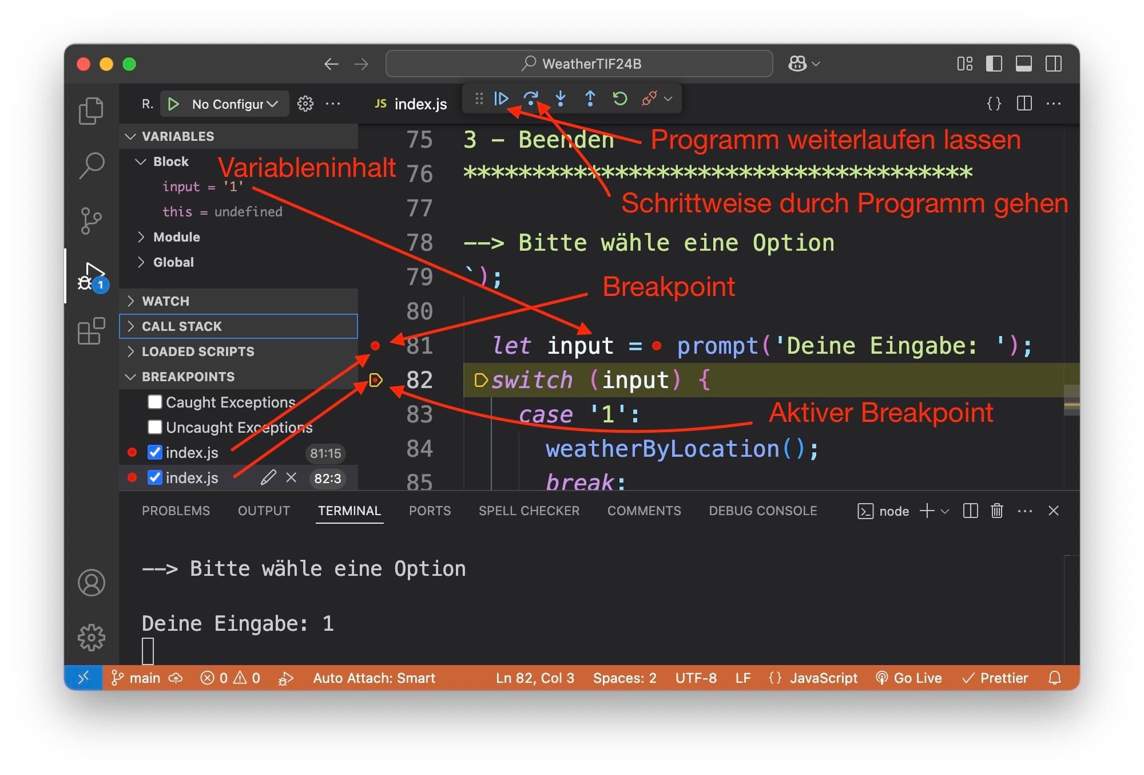Image resolution: width=1144 pixels, height=775 pixels.
Task: Restart the debug session via restart icon
Action: tap(619, 98)
